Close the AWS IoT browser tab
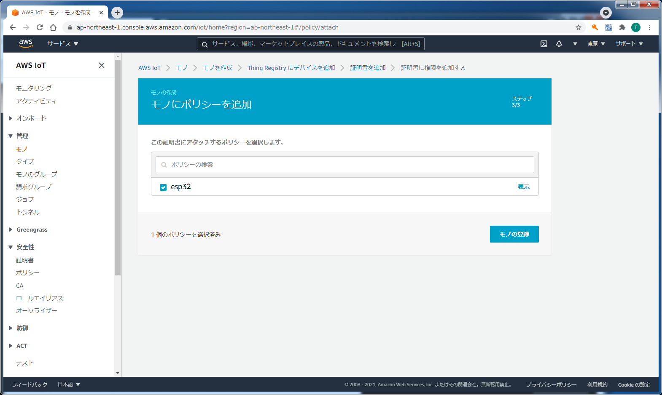662x395 pixels. 101,13
